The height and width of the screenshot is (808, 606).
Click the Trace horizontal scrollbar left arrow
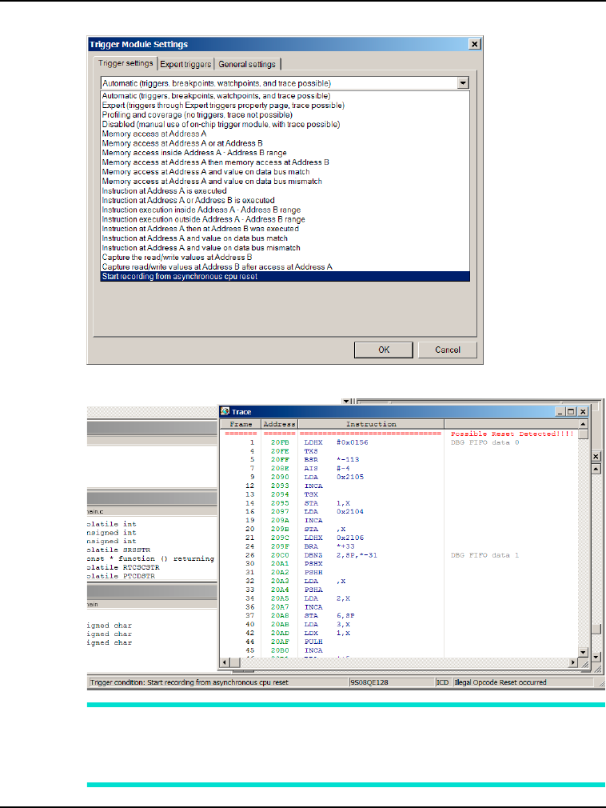[225, 662]
